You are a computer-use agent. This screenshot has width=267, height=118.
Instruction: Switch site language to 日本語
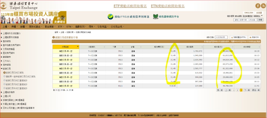(259, 13)
